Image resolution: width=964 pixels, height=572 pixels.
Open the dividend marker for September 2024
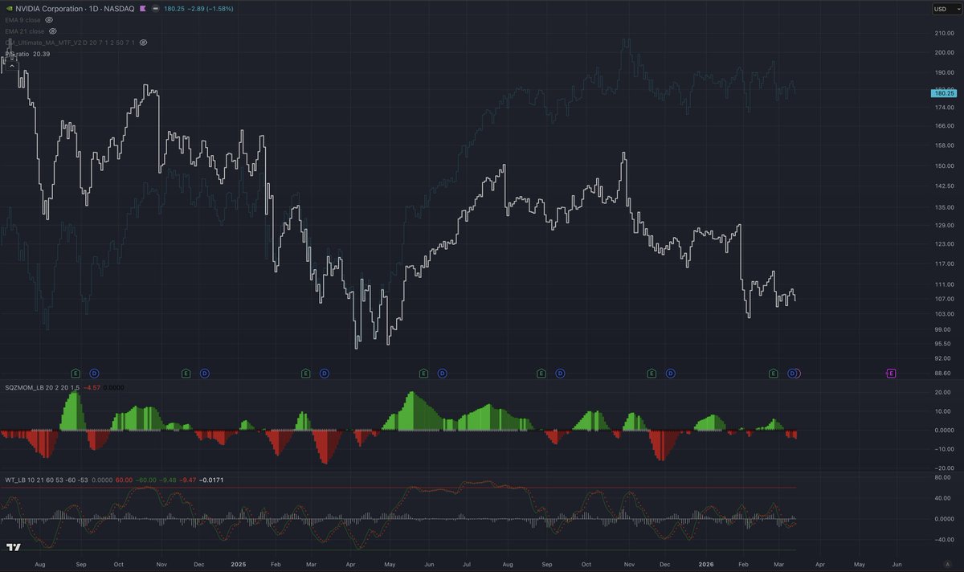[94, 373]
